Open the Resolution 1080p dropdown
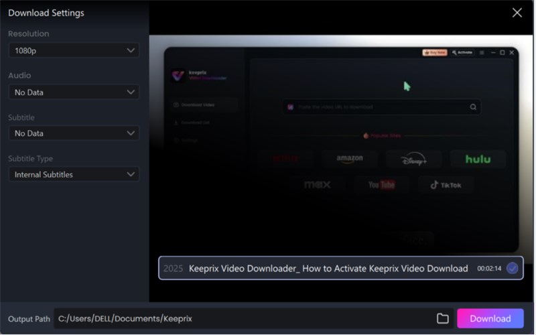Image resolution: width=536 pixels, height=335 pixels. (74, 51)
